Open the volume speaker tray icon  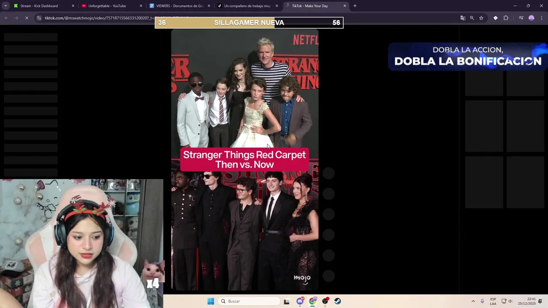(510, 301)
